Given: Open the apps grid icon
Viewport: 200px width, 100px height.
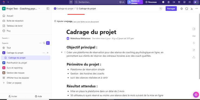Looking at the screenshot, I should coord(190,2).
